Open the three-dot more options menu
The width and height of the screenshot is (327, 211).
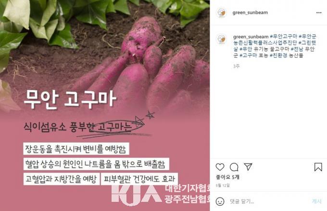click(319, 13)
